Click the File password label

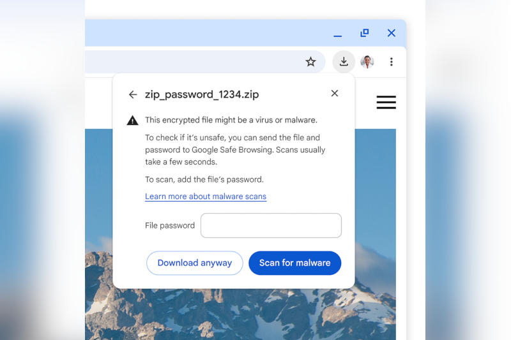point(170,226)
